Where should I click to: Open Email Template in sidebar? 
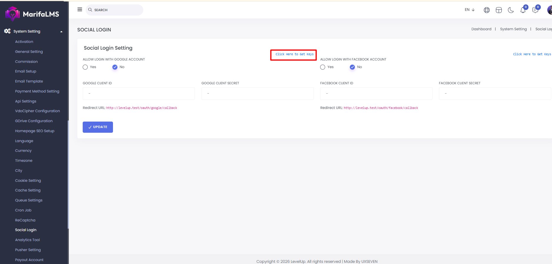click(x=29, y=81)
